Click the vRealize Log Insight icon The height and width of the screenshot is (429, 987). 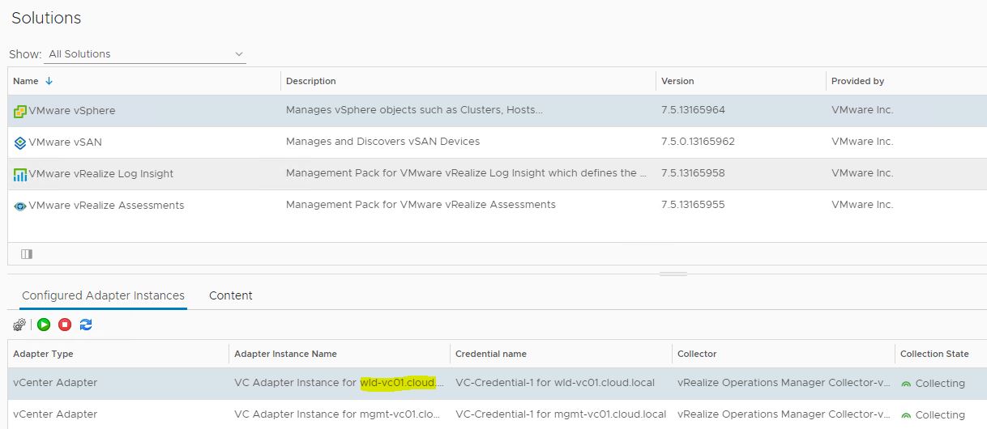(20, 174)
